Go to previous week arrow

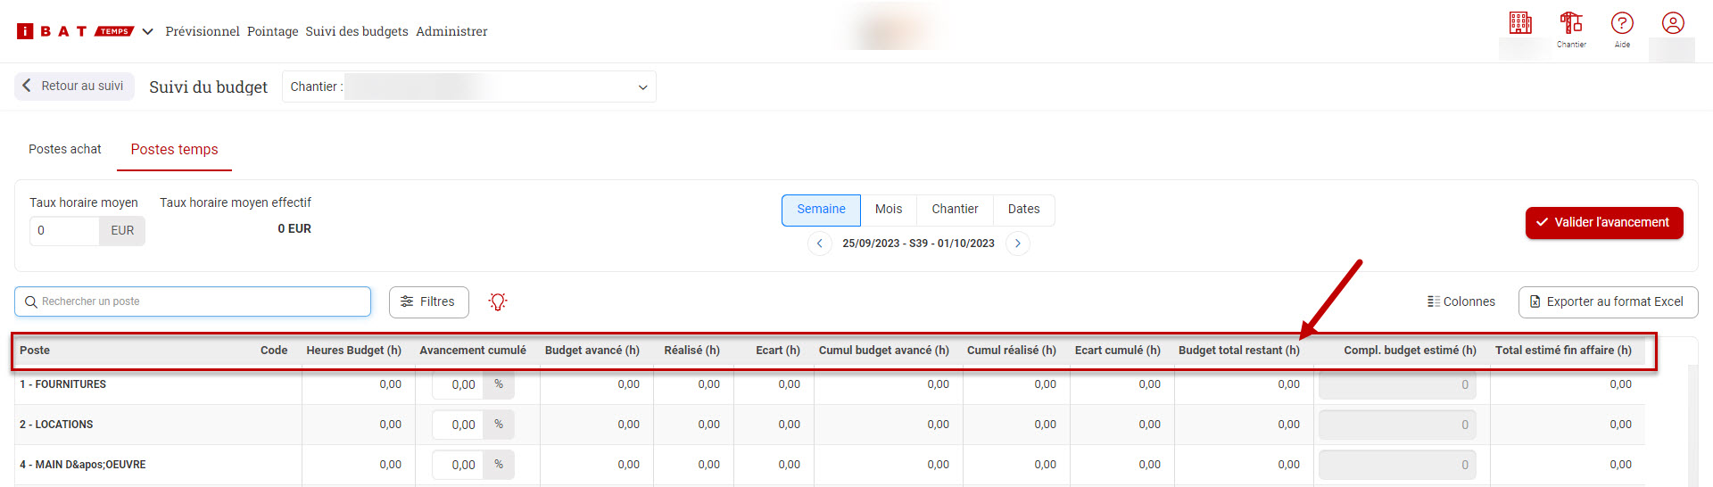(820, 243)
